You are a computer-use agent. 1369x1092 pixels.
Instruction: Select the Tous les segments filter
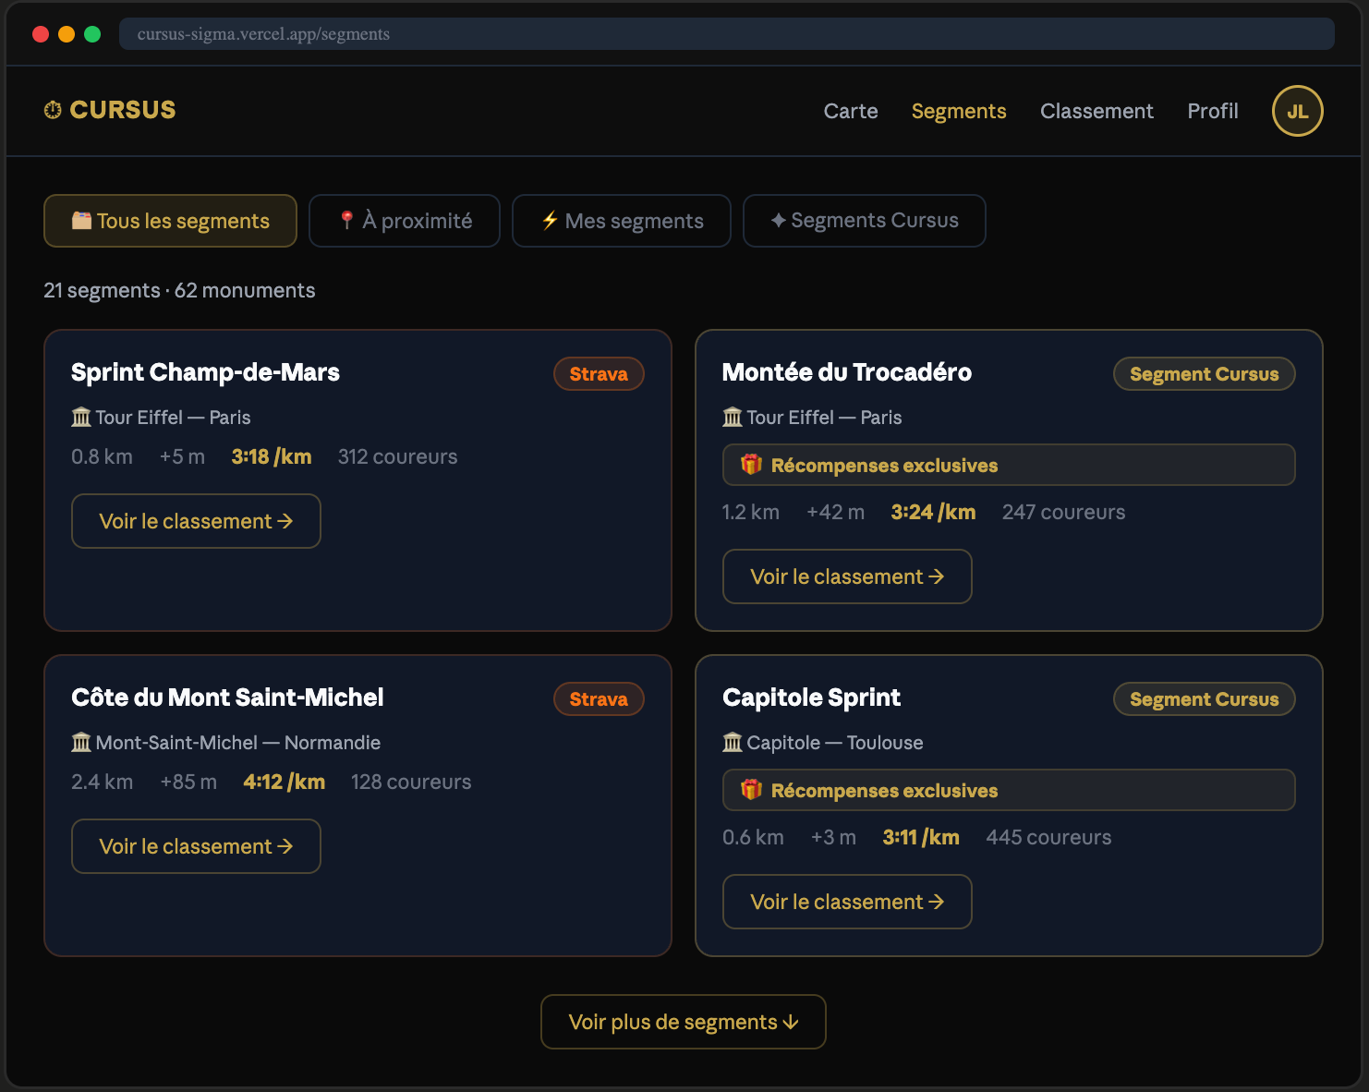click(x=170, y=221)
